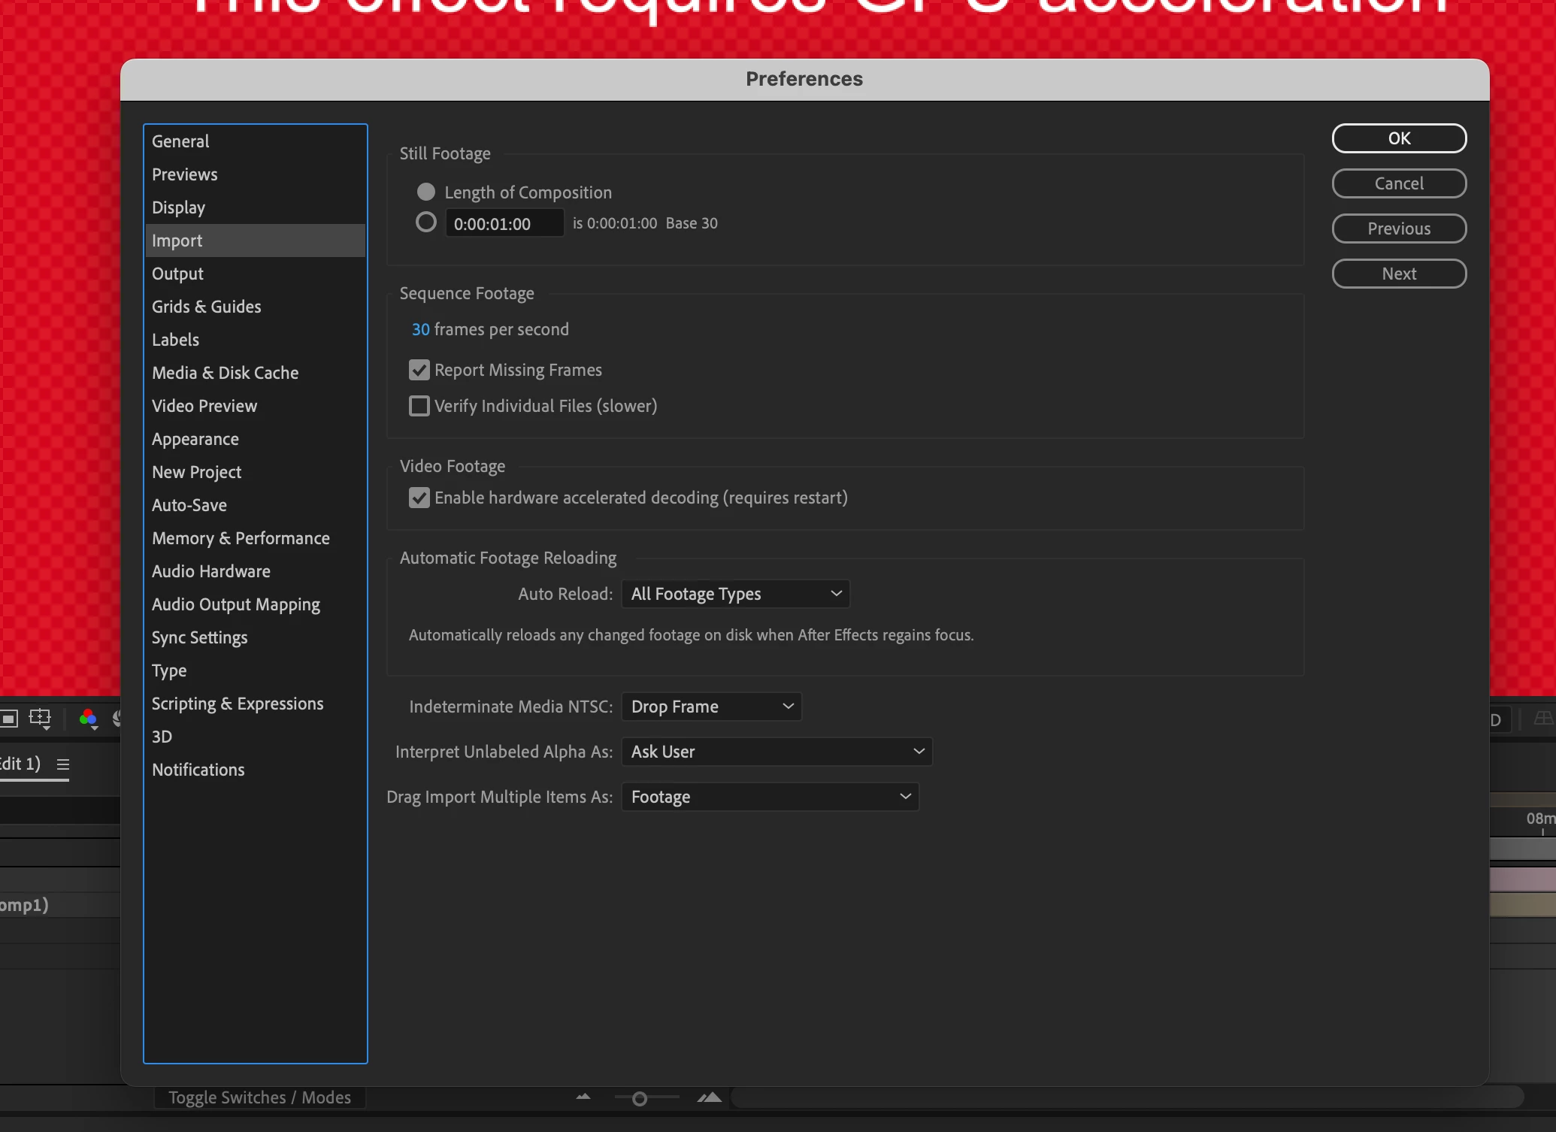The width and height of the screenshot is (1556, 1132).
Task: Enable Verify Individual Files checkbox
Action: click(x=419, y=406)
